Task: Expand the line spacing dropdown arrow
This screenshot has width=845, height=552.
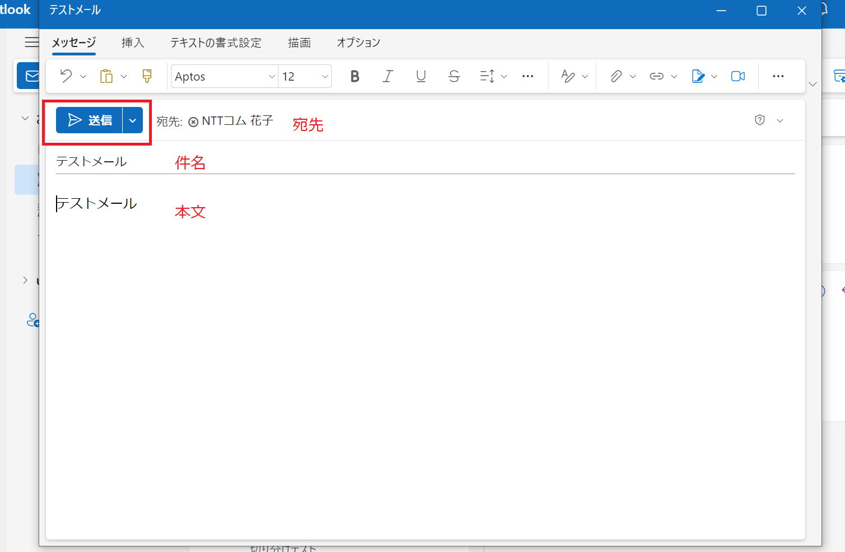Action: click(x=504, y=77)
